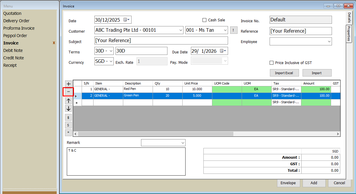The image size is (356, 194).
Task: Click the 'S' grid button
Action: 68,125
